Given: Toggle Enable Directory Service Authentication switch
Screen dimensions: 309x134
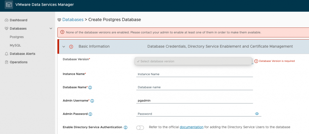Looking at the screenshot, I should pos(140,128).
